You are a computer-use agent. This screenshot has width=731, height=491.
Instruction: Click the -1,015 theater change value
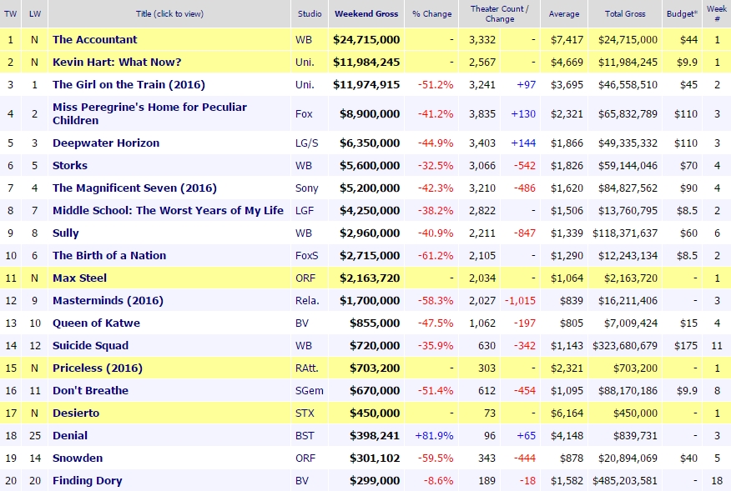[x=520, y=300]
